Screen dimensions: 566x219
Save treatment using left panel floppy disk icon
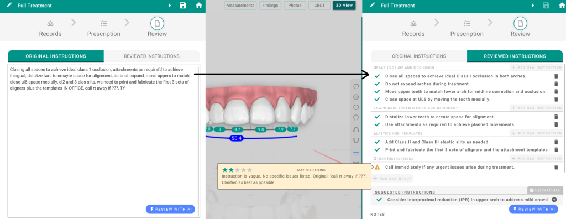183,6
